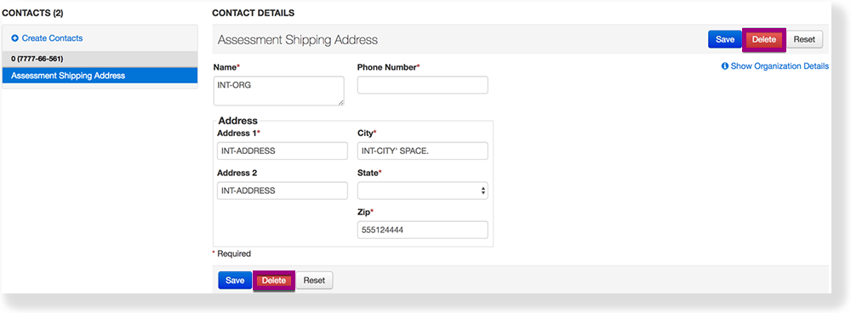Click the Delete button below the form
The image size is (851, 313).
coord(274,281)
